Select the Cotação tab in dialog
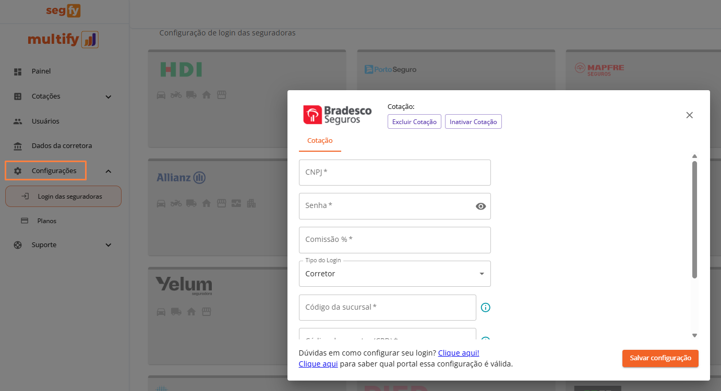 click(320, 141)
